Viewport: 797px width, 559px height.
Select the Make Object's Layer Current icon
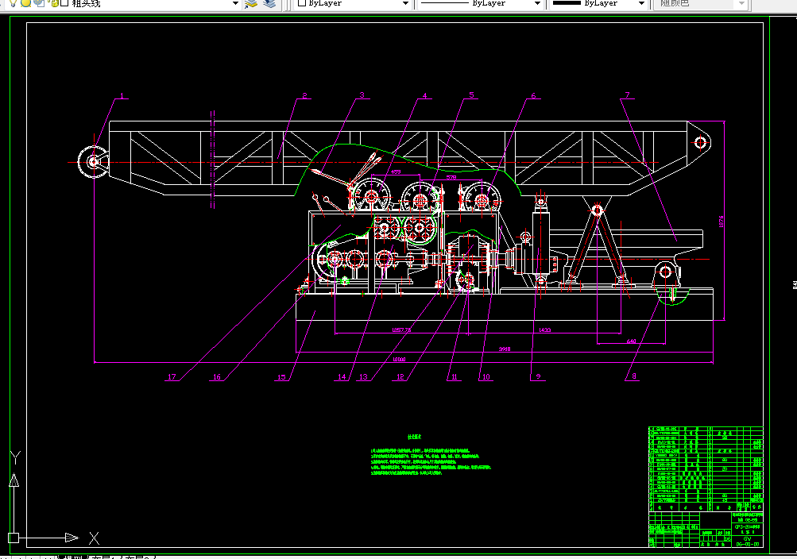click(250, 6)
